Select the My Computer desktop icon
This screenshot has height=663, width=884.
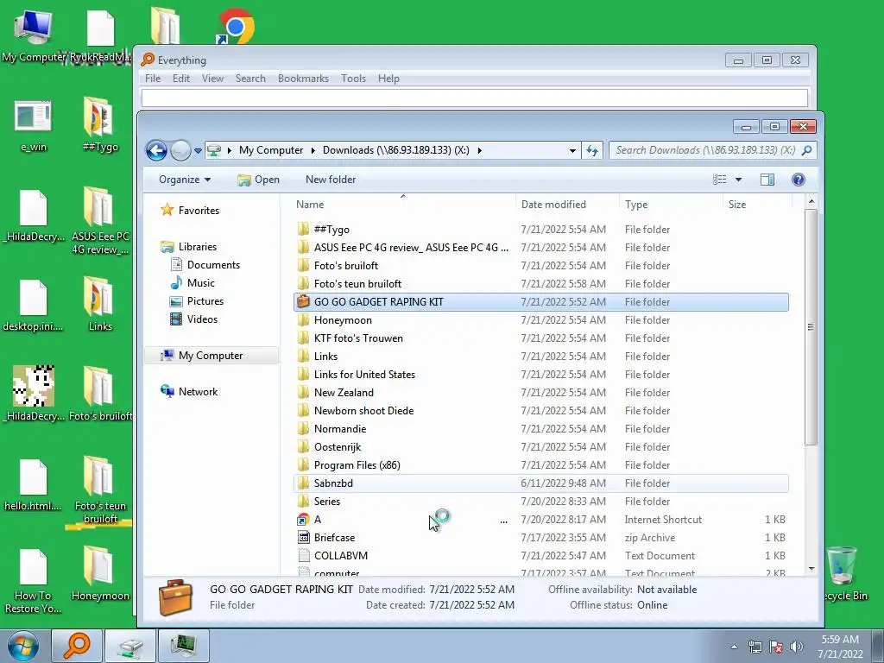pyautogui.click(x=34, y=35)
